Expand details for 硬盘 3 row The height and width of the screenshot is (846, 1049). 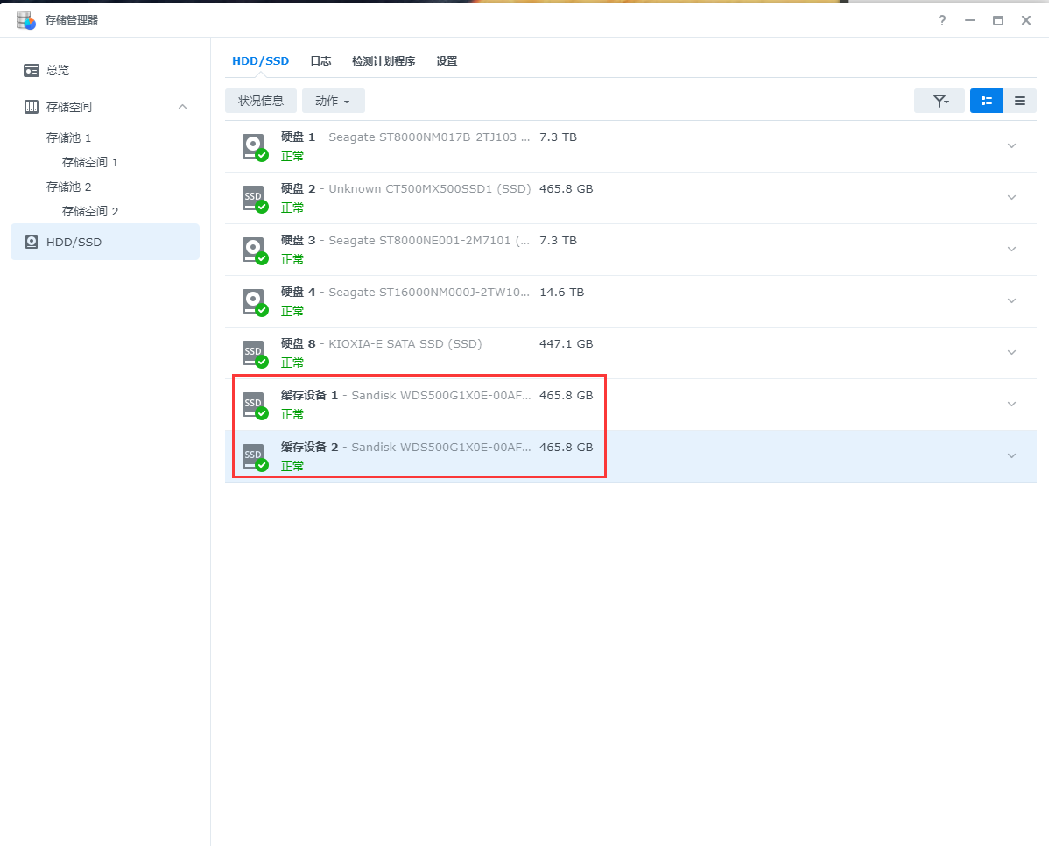point(1011,250)
